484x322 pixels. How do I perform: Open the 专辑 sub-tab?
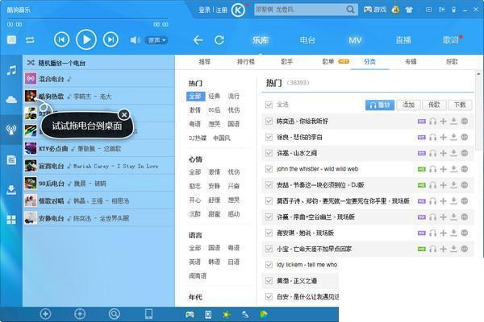click(411, 62)
